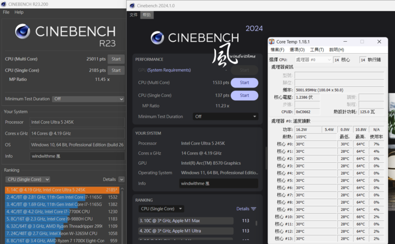395x244 pixels.
Task: Open the 文件 menu in Cinebench 2024
Action: coord(134,15)
